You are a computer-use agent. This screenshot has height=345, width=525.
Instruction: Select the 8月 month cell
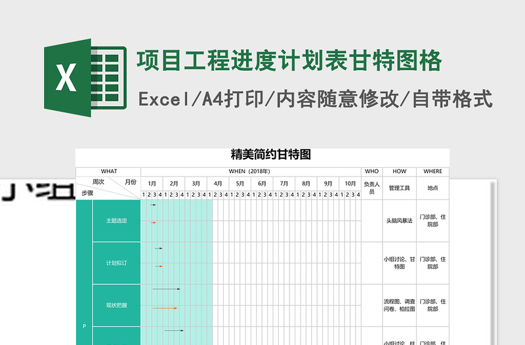(x=306, y=184)
